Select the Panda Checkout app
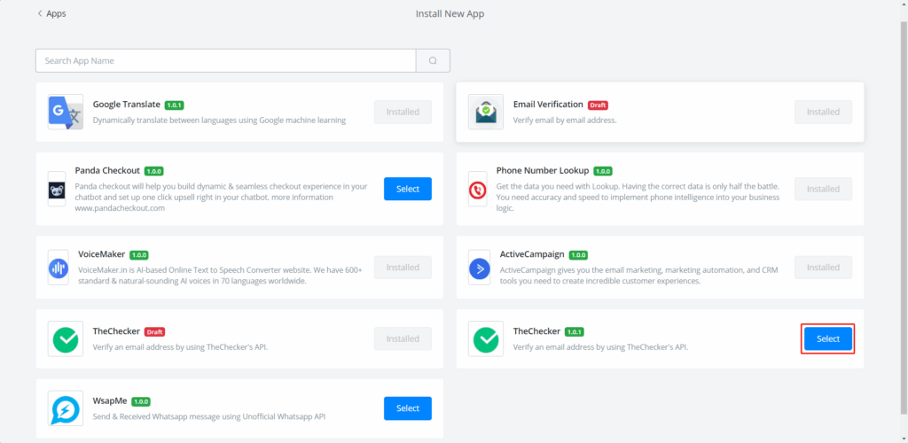Image resolution: width=908 pixels, height=443 pixels. 407,189
